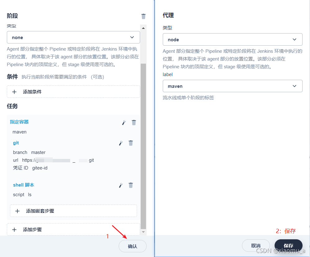Screen dimensions: 310x257
Task: Click the 取消 button
Action: tap(256, 246)
